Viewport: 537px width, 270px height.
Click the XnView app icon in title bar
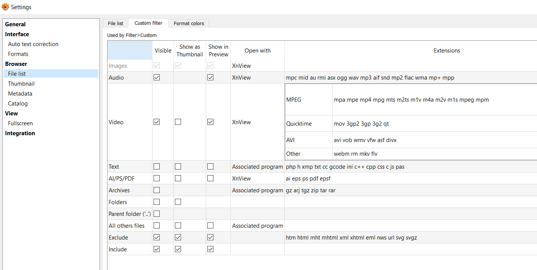click(5, 7)
